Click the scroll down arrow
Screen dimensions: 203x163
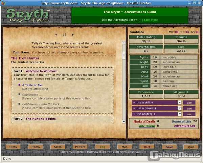124,122
